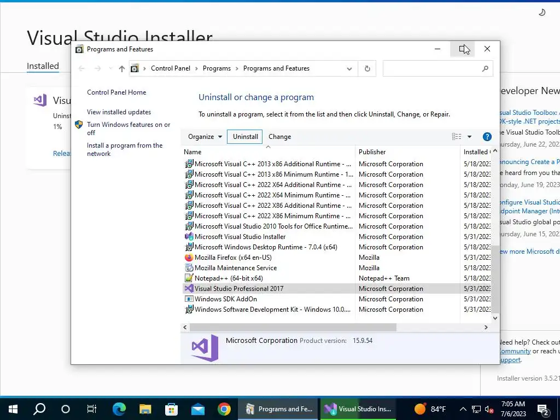Image resolution: width=560 pixels, height=420 pixels.
Task: Open the Organize dropdown menu
Action: pos(205,136)
